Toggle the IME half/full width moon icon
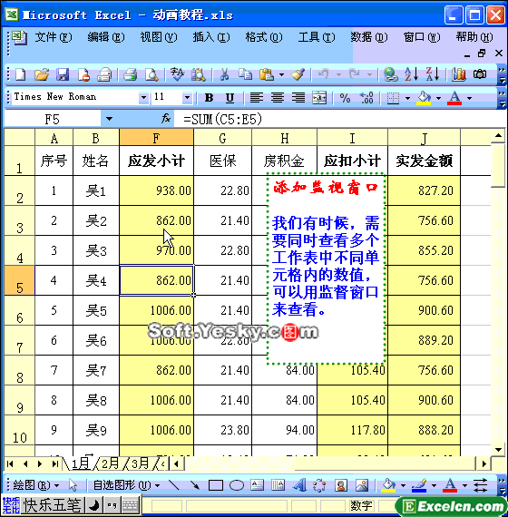 pyautogui.click(x=94, y=505)
